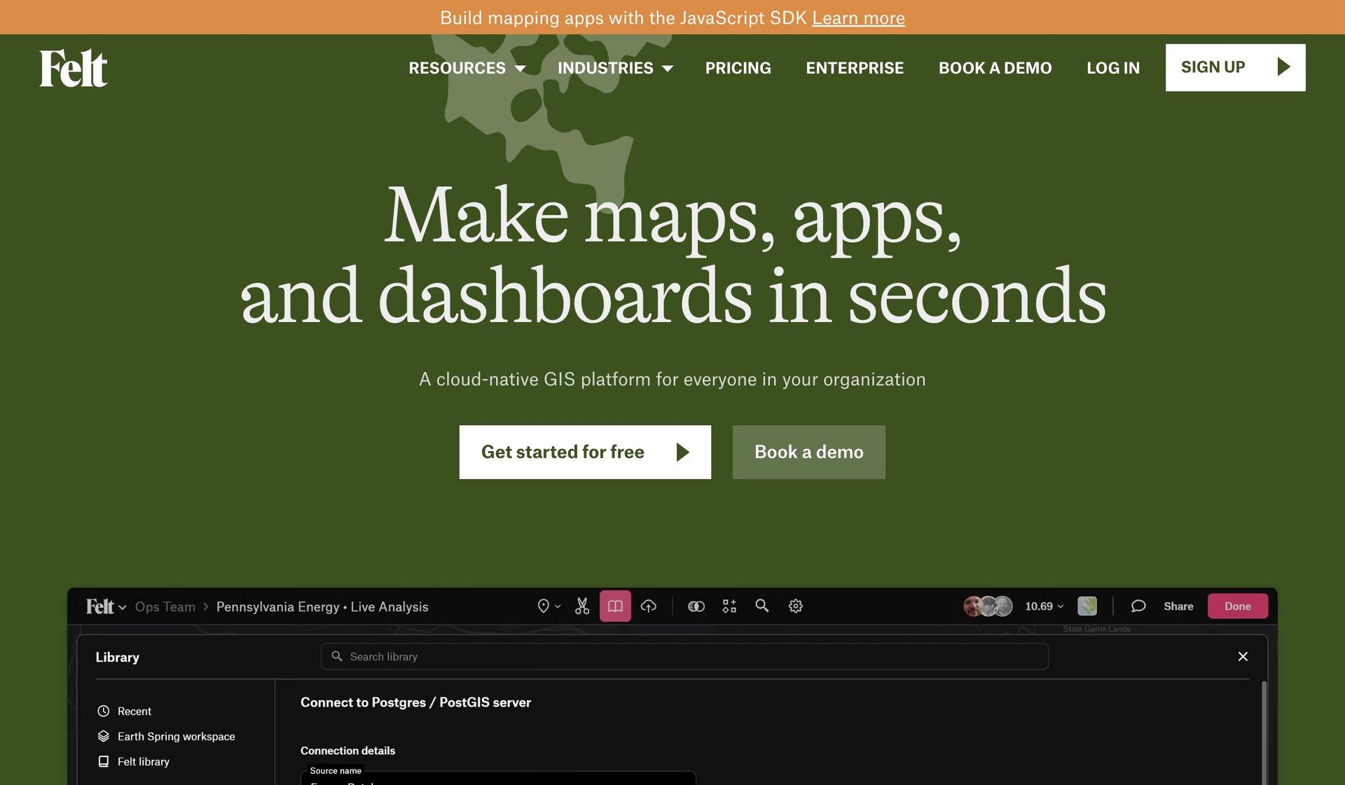The image size is (1345, 785).
Task: Click Get started for free button
Action: 585,452
